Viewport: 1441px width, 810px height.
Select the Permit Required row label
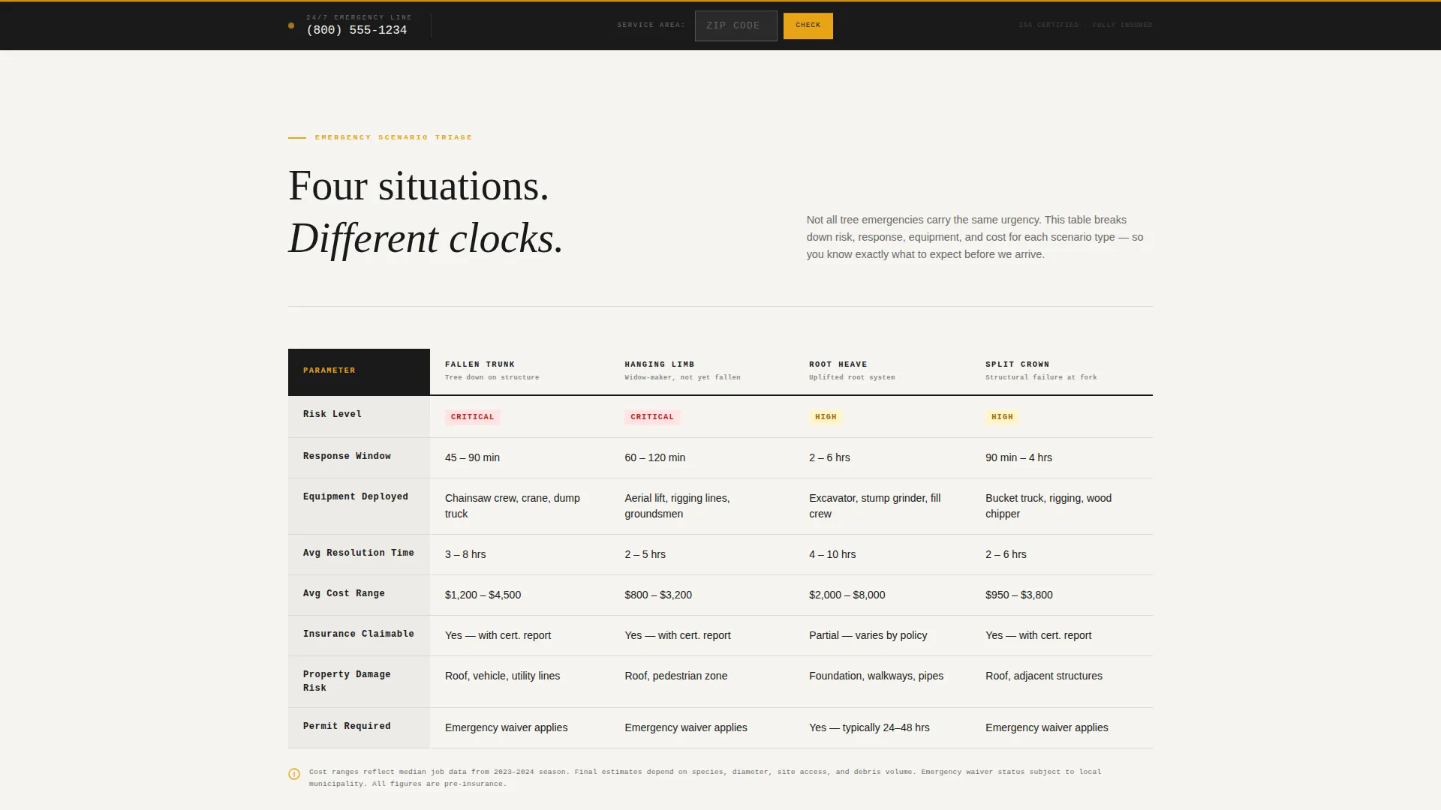tap(359, 727)
